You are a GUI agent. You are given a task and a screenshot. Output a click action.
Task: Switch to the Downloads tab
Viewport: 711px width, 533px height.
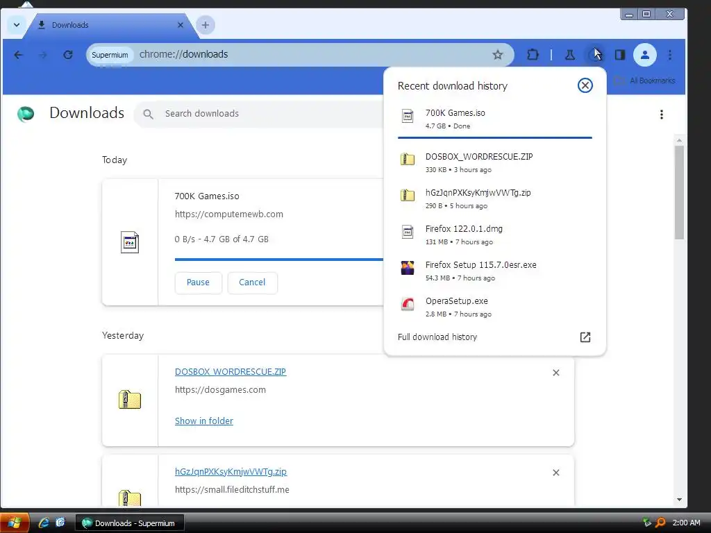coord(111,25)
